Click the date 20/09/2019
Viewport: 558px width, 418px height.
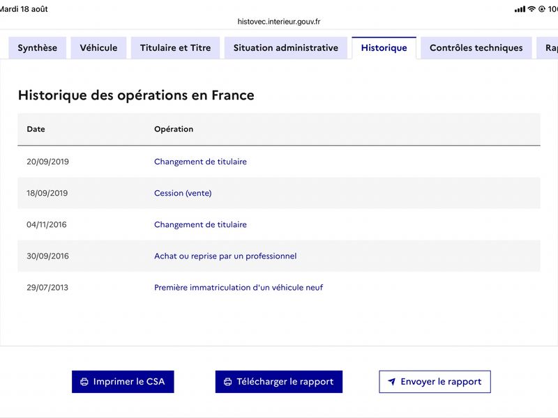[47, 162]
